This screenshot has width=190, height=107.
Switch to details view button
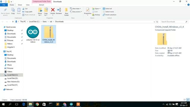(x=185, y=100)
